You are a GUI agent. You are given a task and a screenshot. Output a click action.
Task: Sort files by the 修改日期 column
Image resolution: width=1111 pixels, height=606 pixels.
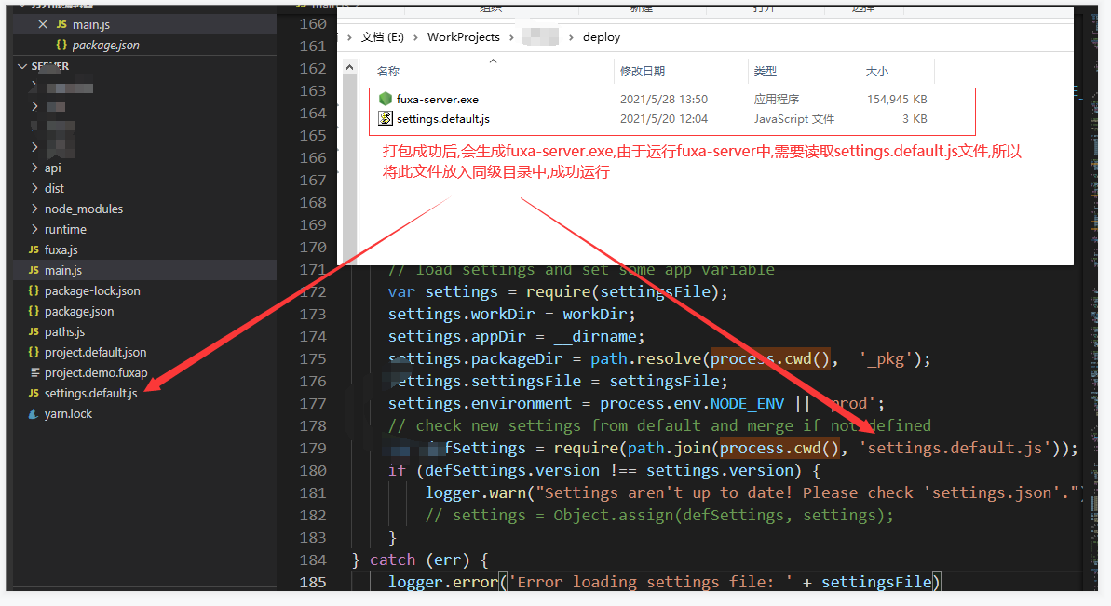pos(642,71)
